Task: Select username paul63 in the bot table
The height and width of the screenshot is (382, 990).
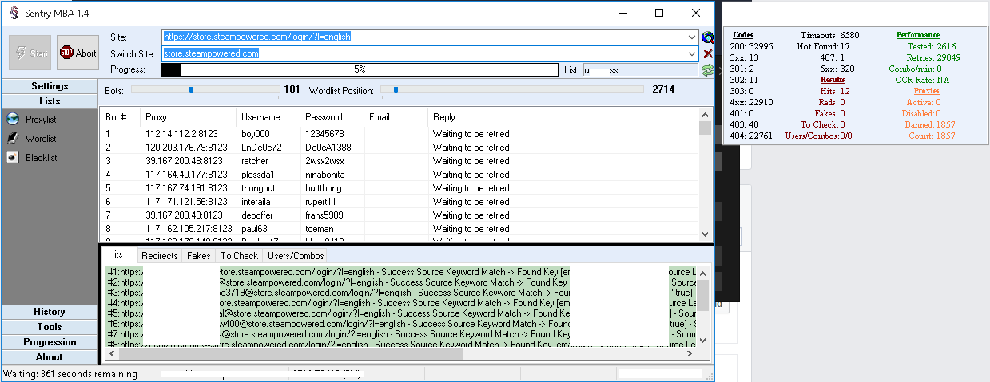Action: [255, 229]
